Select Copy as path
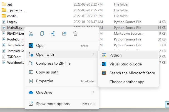169x112 pixels. 47,72
